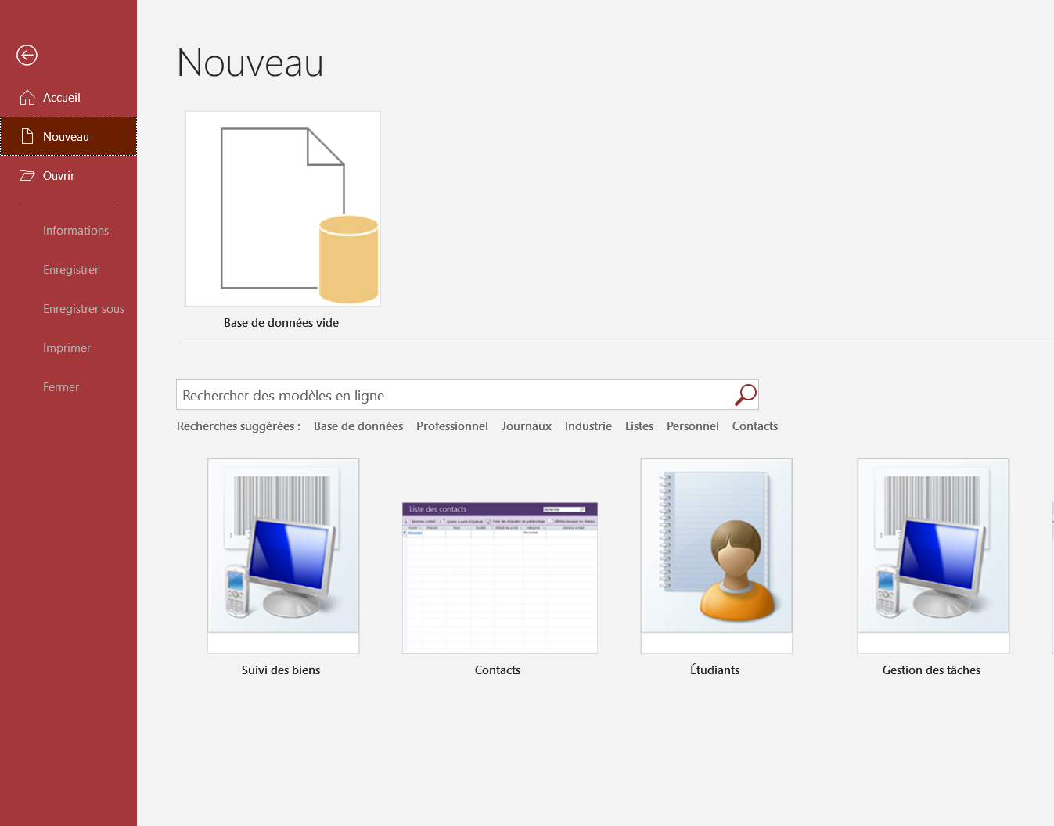Search suggested term Professionnel
Screen dimensions: 1054x826
pos(452,426)
